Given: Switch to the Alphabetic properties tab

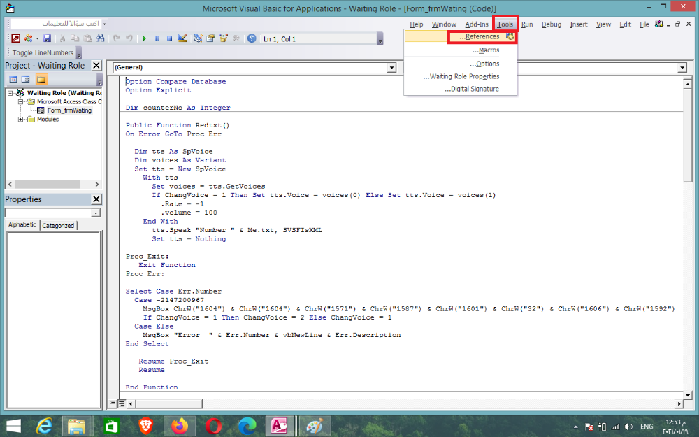Looking at the screenshot, I should click(x=22, y=224).
